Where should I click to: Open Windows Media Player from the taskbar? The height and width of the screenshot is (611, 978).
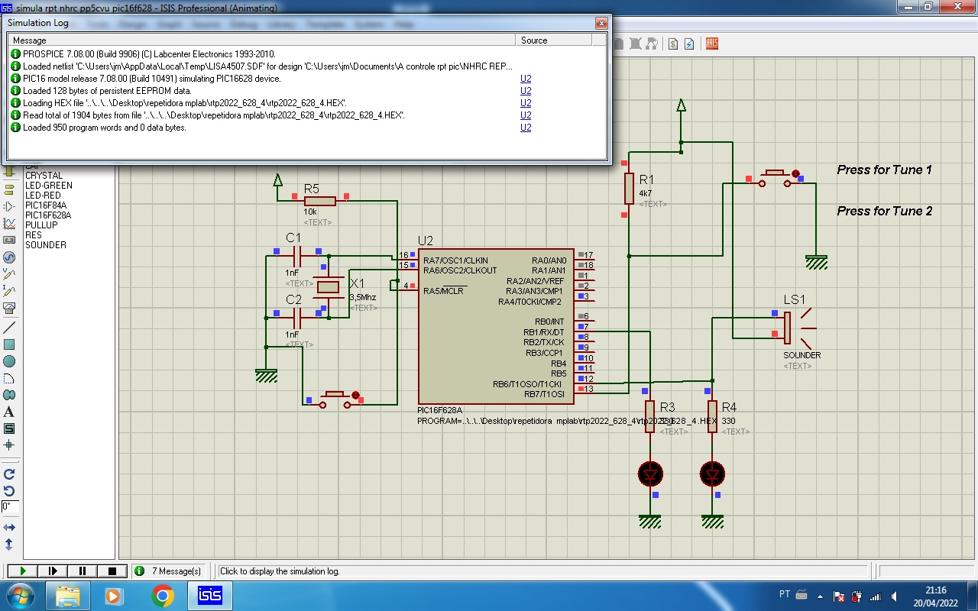pos(115,595)
